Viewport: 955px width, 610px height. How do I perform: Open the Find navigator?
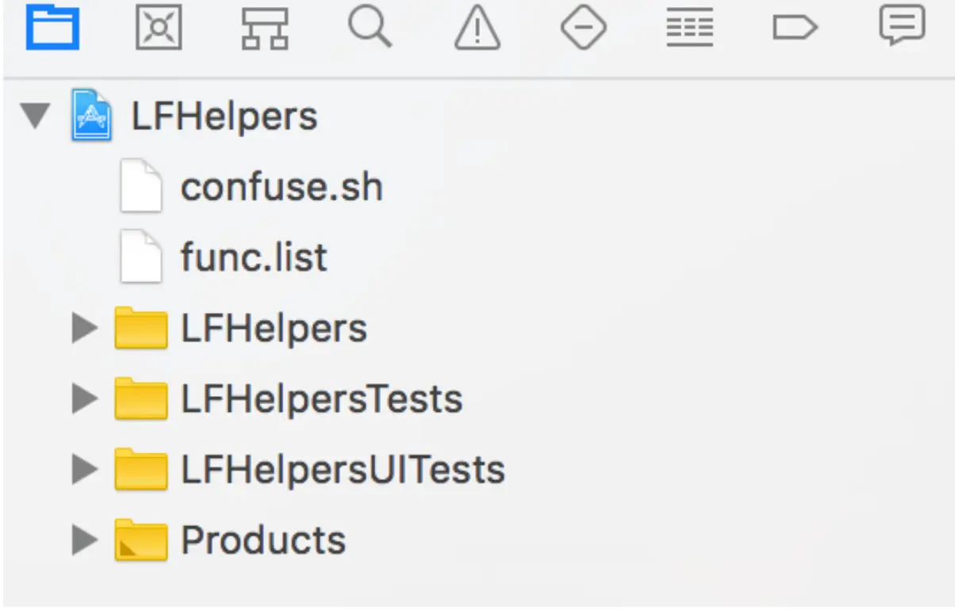coord(370,29)
